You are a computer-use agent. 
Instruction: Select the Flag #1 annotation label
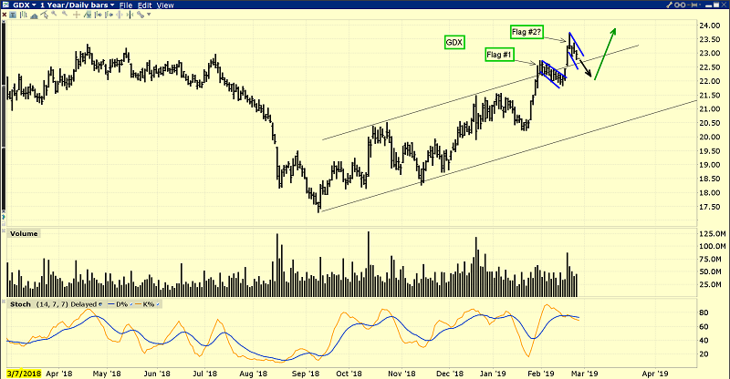(498, 55)
